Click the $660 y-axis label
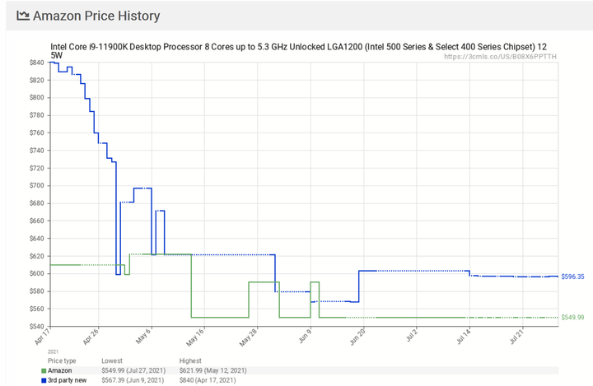 point(37,221)
